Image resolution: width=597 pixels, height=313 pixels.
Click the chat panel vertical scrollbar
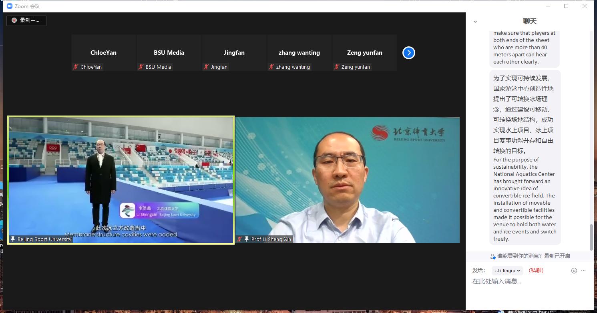(591, 237)
